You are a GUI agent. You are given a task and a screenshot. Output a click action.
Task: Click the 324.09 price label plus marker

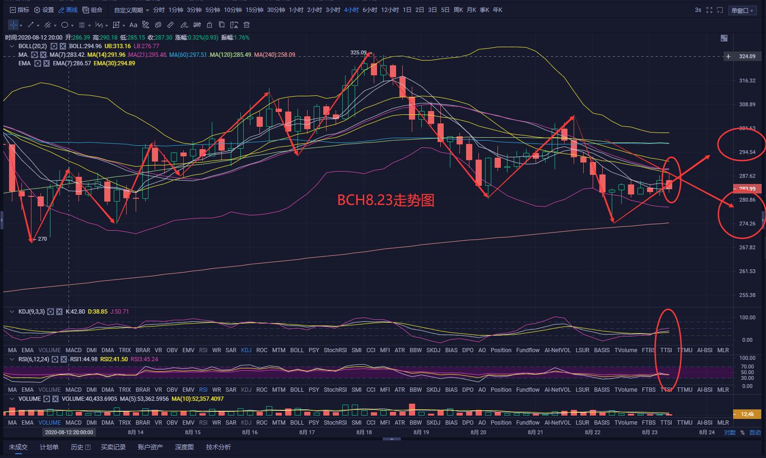(x=728, y=57)
